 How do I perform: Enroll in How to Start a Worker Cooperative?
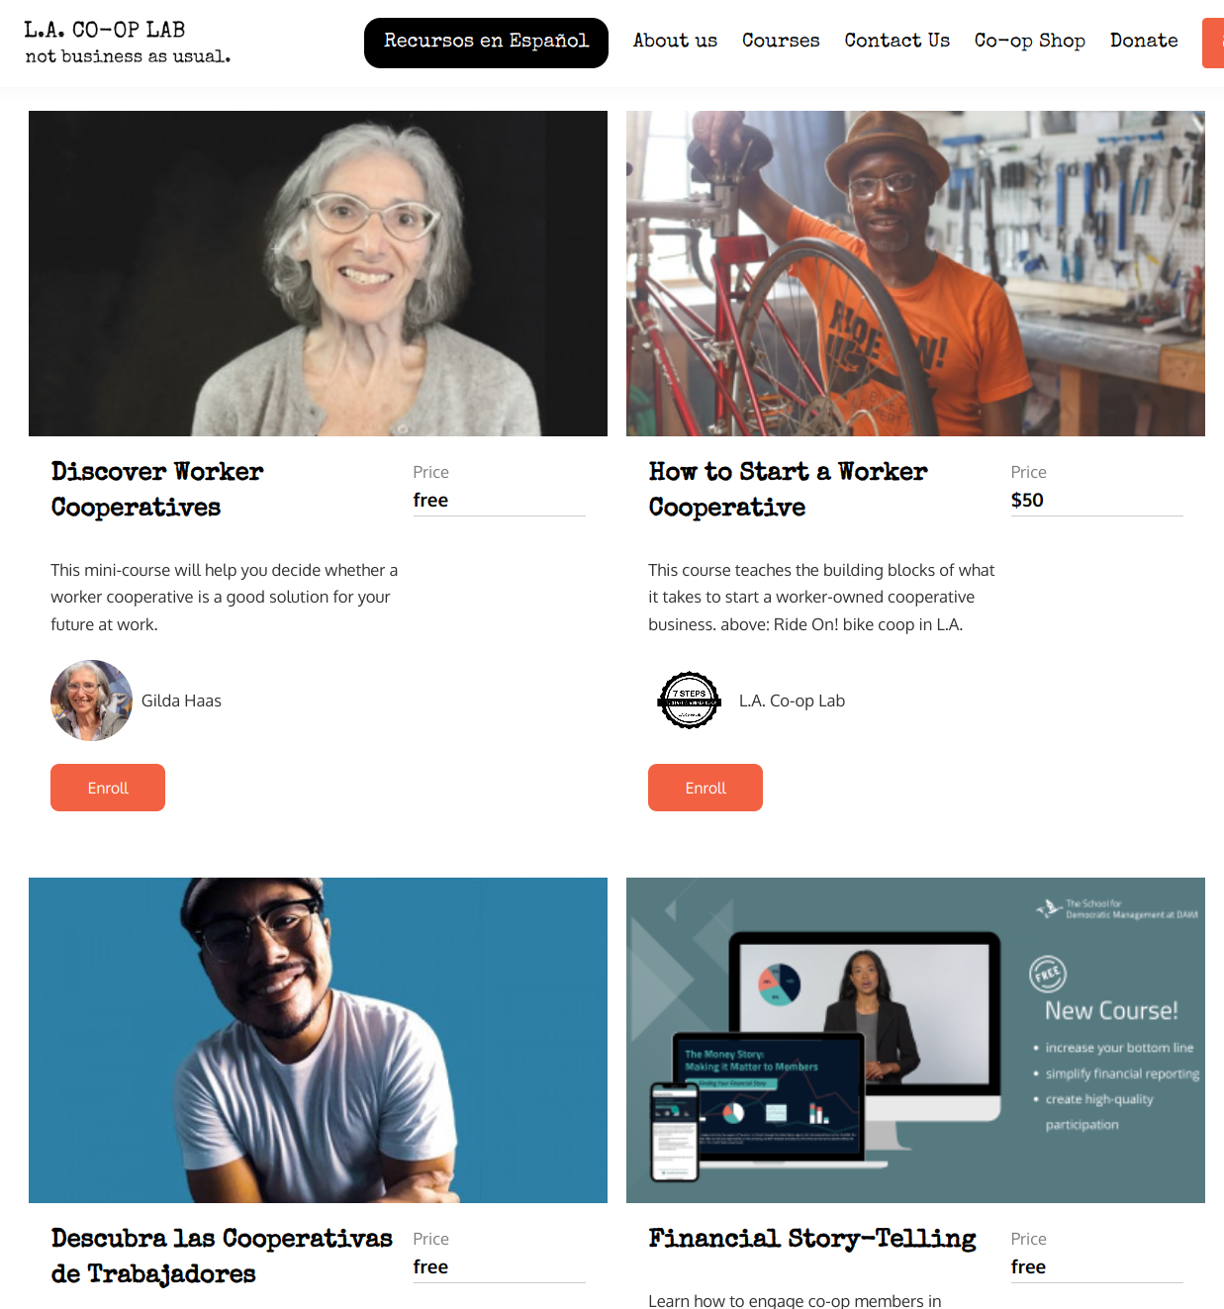[706, 788]
